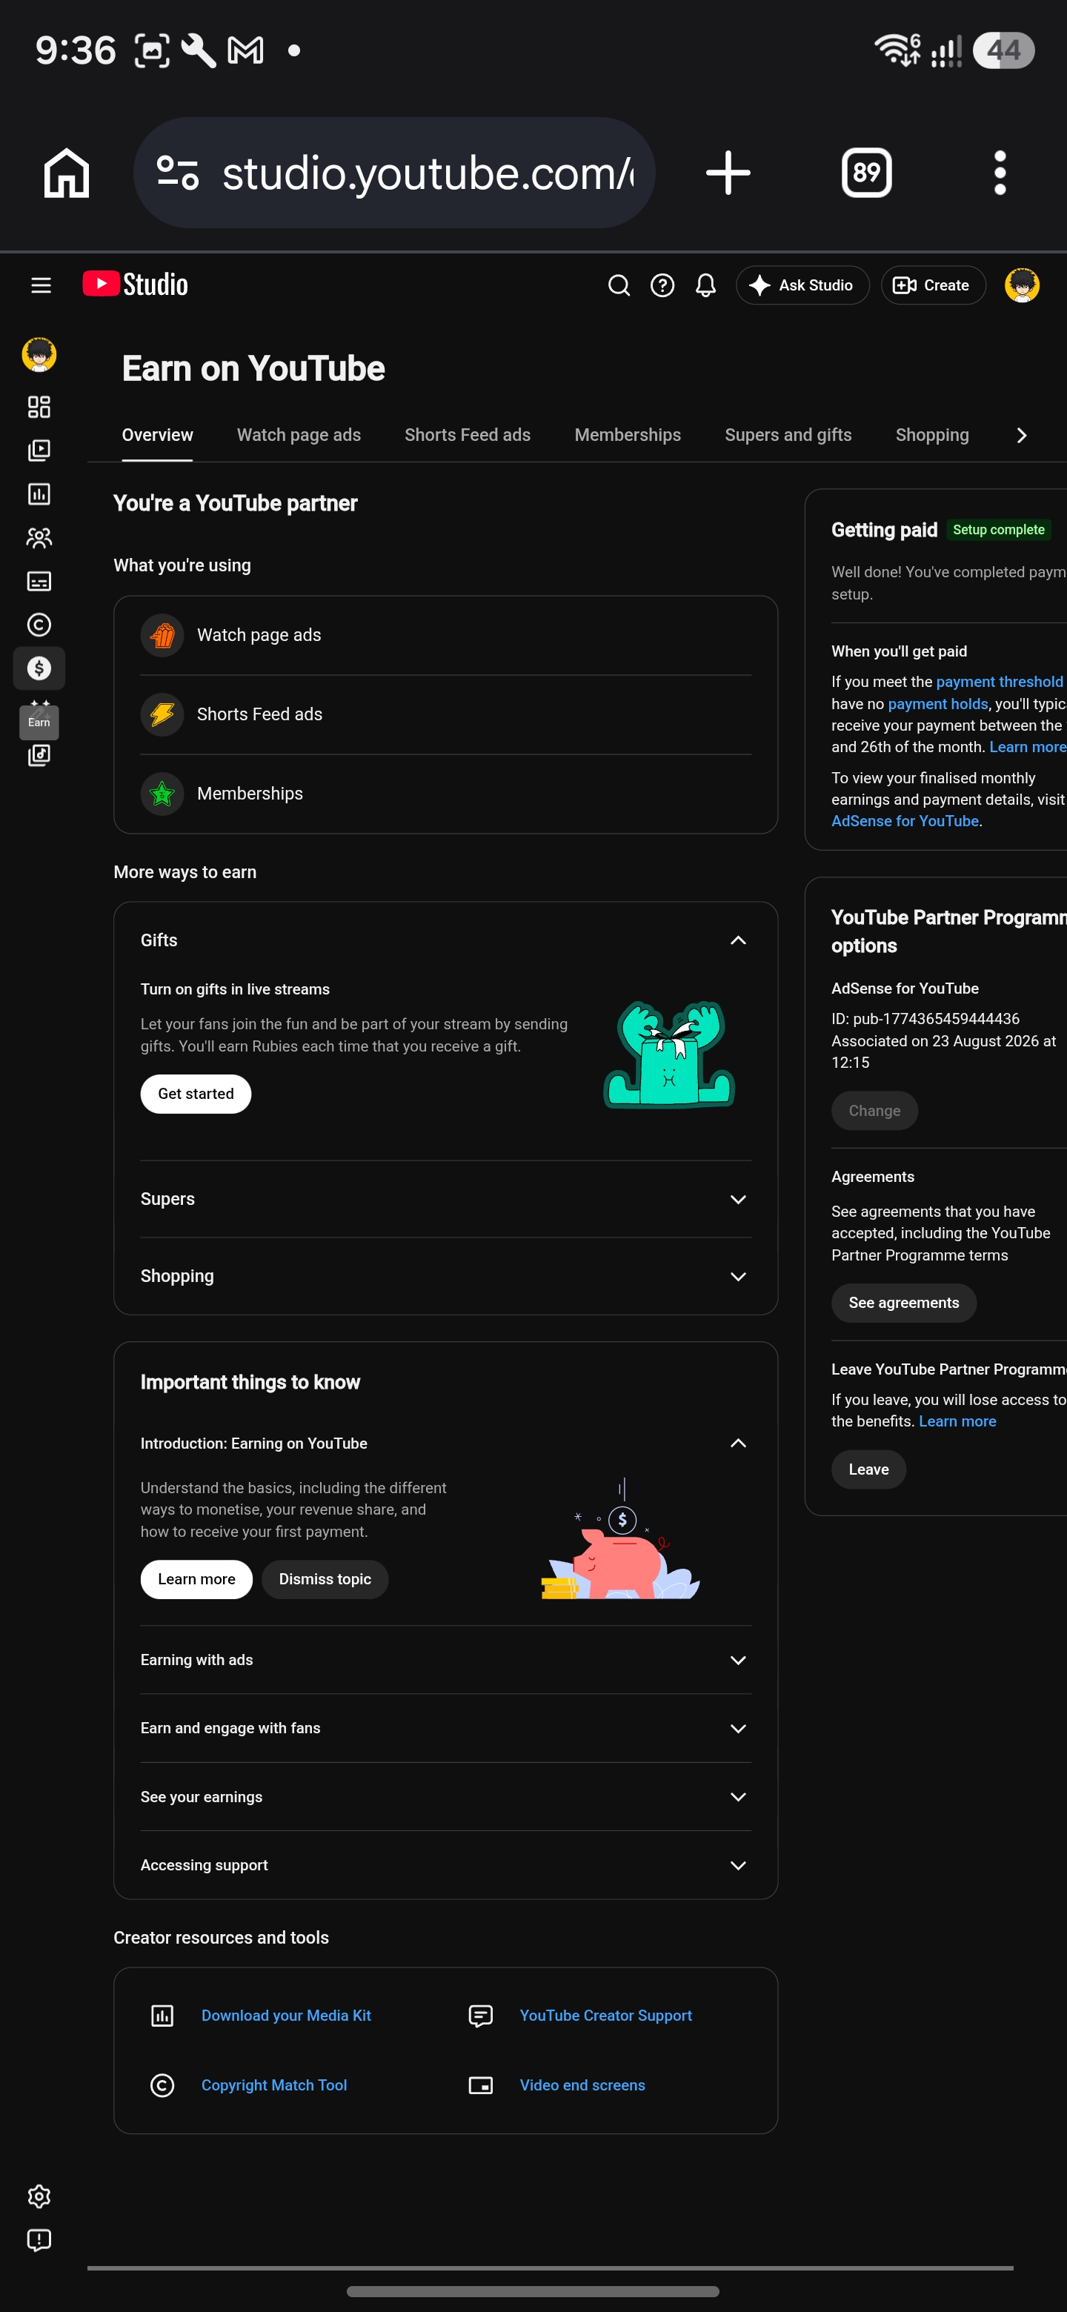Open the help question mark icon
The width and height of the screenshot is (1067, 2312).
tap(662, 285)
